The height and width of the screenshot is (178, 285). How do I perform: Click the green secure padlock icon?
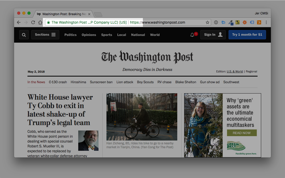[x=48, y=22]
